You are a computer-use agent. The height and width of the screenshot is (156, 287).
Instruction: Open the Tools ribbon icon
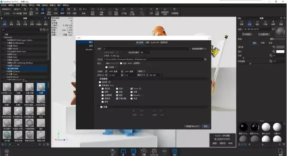pyautogui.click(x=151, y=11)
